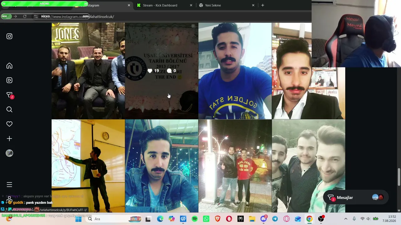Close the Yeni Sekme tab

(x=254, y=5)
